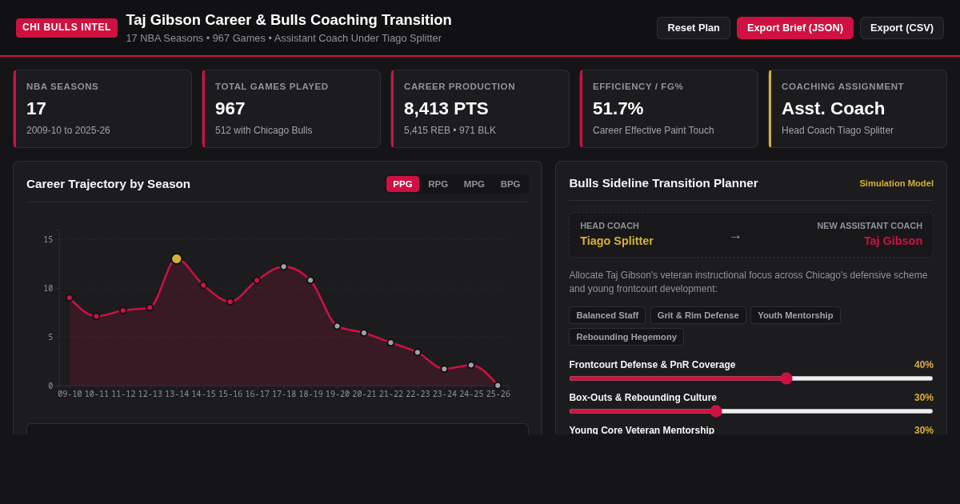The height and width of the screenshot is (504, 960).
Task: Click the Simulation Model label
Action: [896, 183]
